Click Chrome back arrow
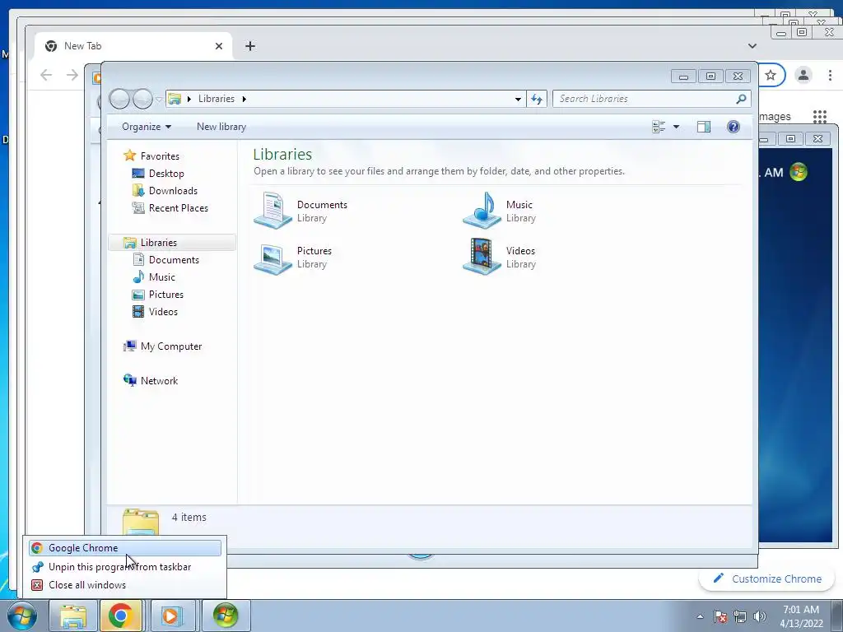Viewport: 843px width, 632px height. click(46, 75)
